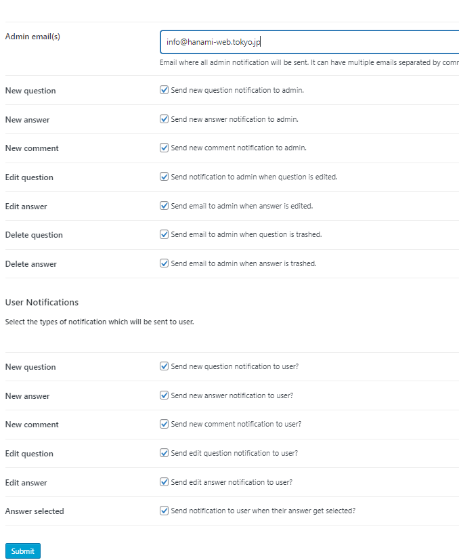Toggle notification when user's answer gets selected
The width and height of the screenshot is (459, 560).
[x=165, y=511]
